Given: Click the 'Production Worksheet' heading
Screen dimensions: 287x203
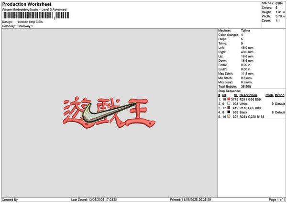Looking at the screenshot, I should (x=27, y=4).
